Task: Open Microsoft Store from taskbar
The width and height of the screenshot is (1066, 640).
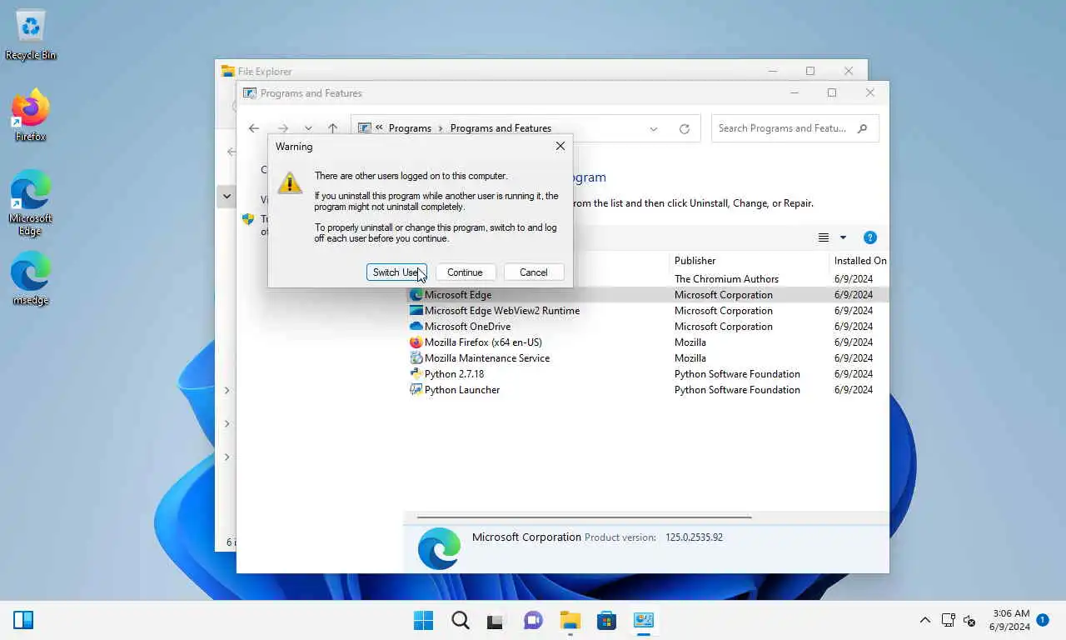Action: point(606,620)
